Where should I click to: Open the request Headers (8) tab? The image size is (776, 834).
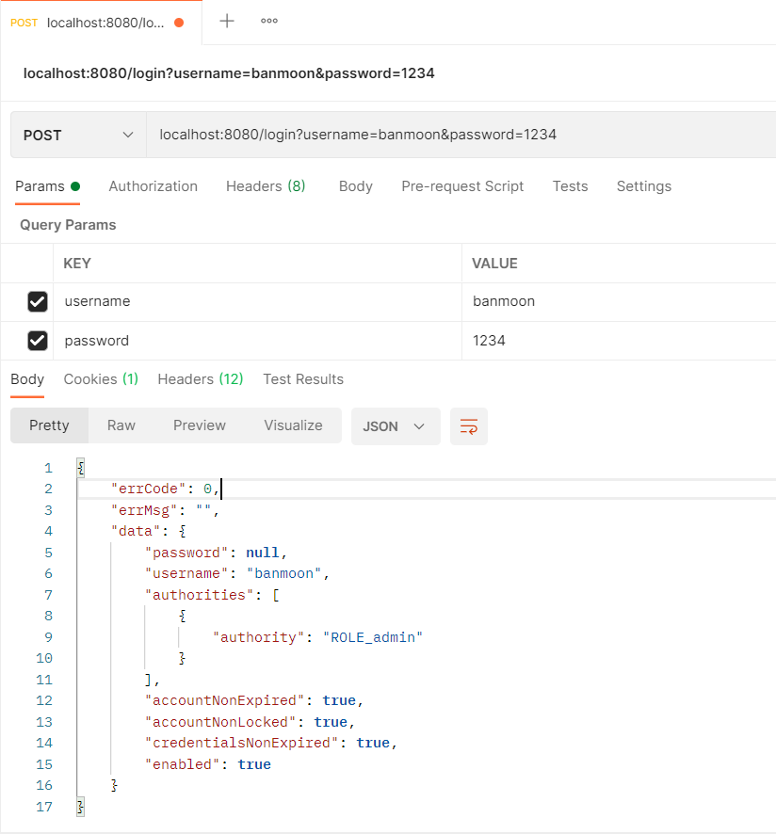tap(266, 186)
